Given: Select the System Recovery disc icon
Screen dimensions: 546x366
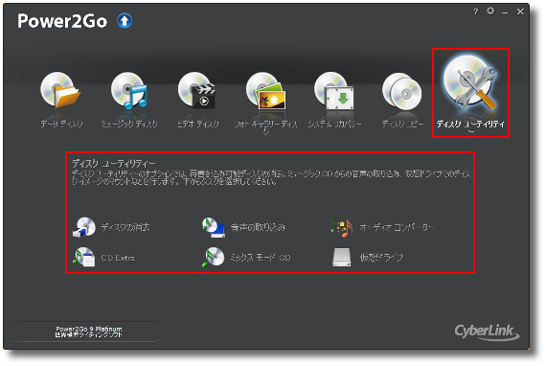Looking at the screenshot, I should tap(333, 91).
